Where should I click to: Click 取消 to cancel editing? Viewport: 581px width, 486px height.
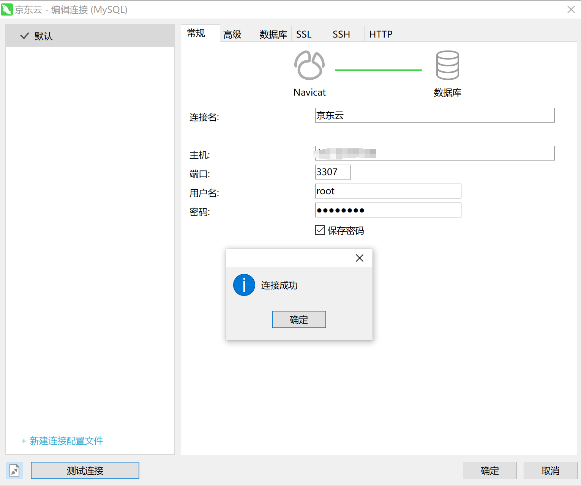(550, 470)
